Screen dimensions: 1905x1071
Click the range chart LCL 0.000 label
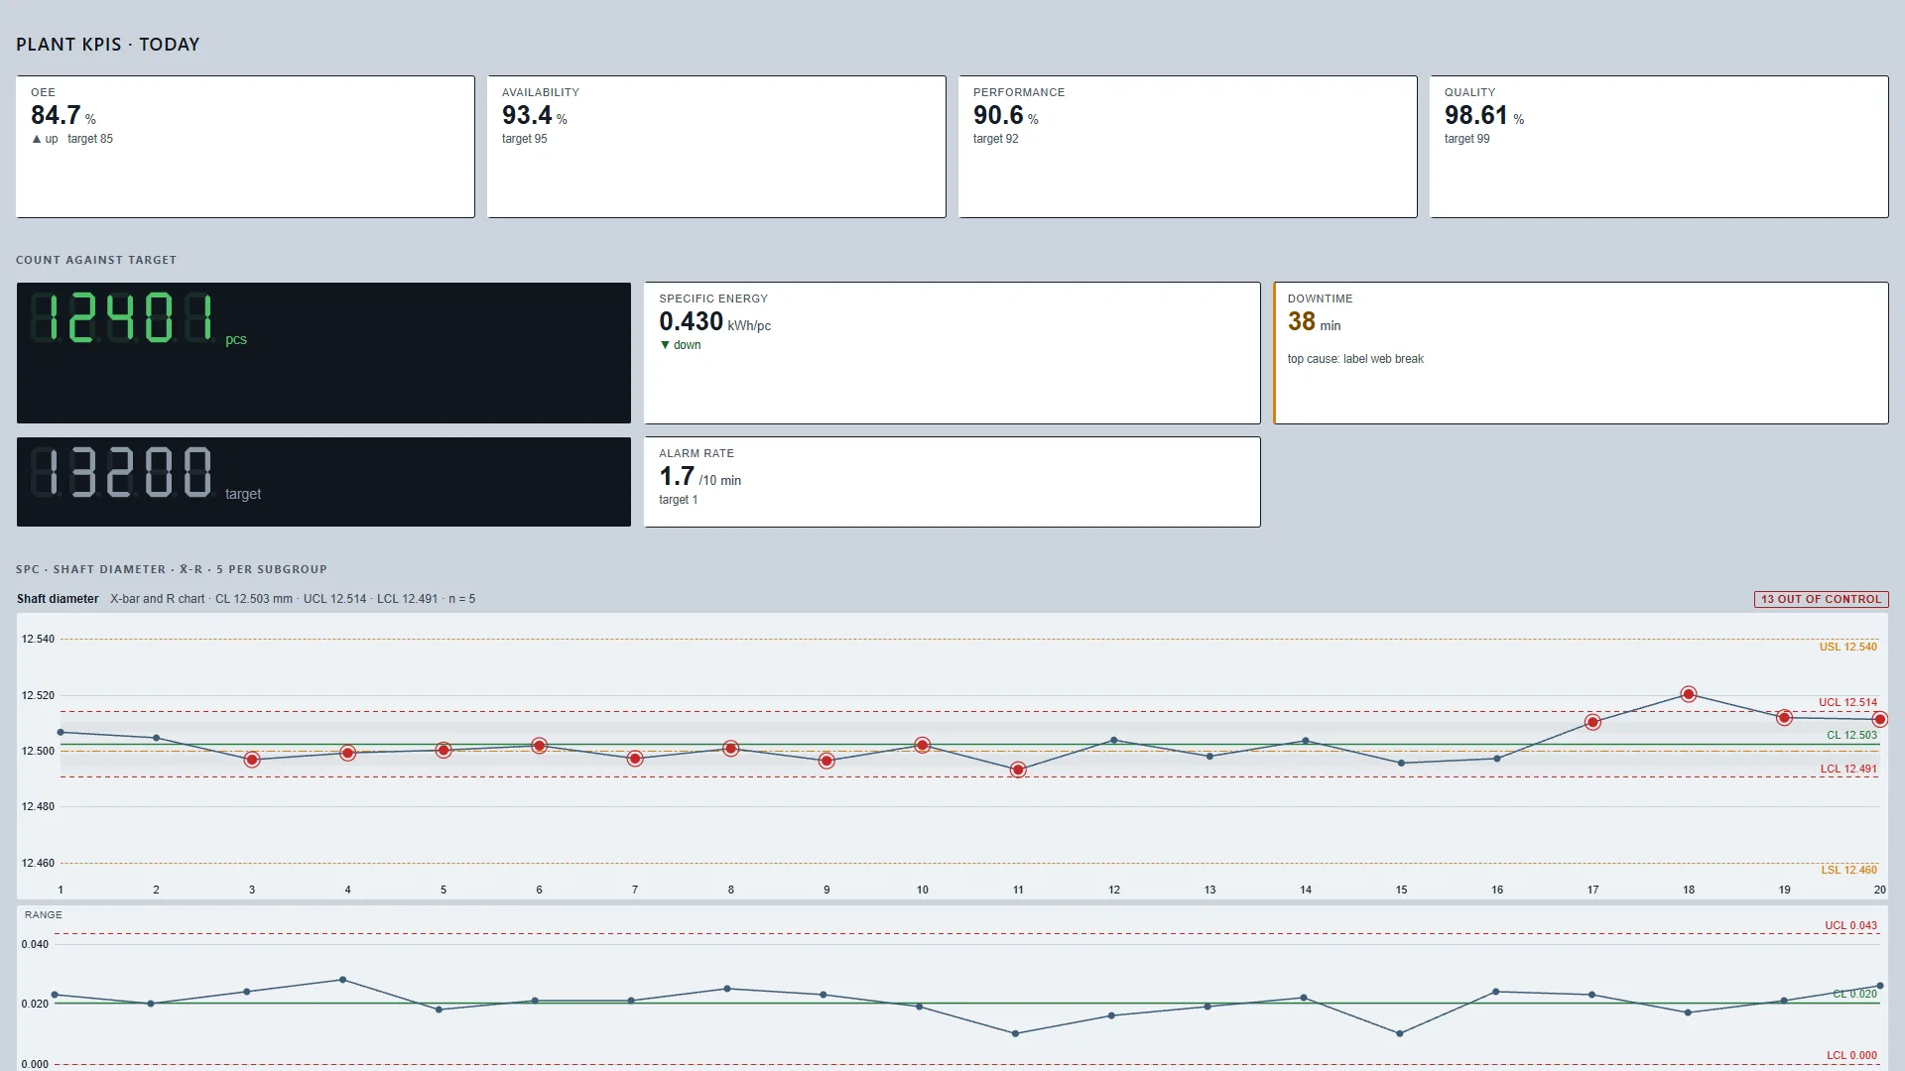point(1851,1055)
